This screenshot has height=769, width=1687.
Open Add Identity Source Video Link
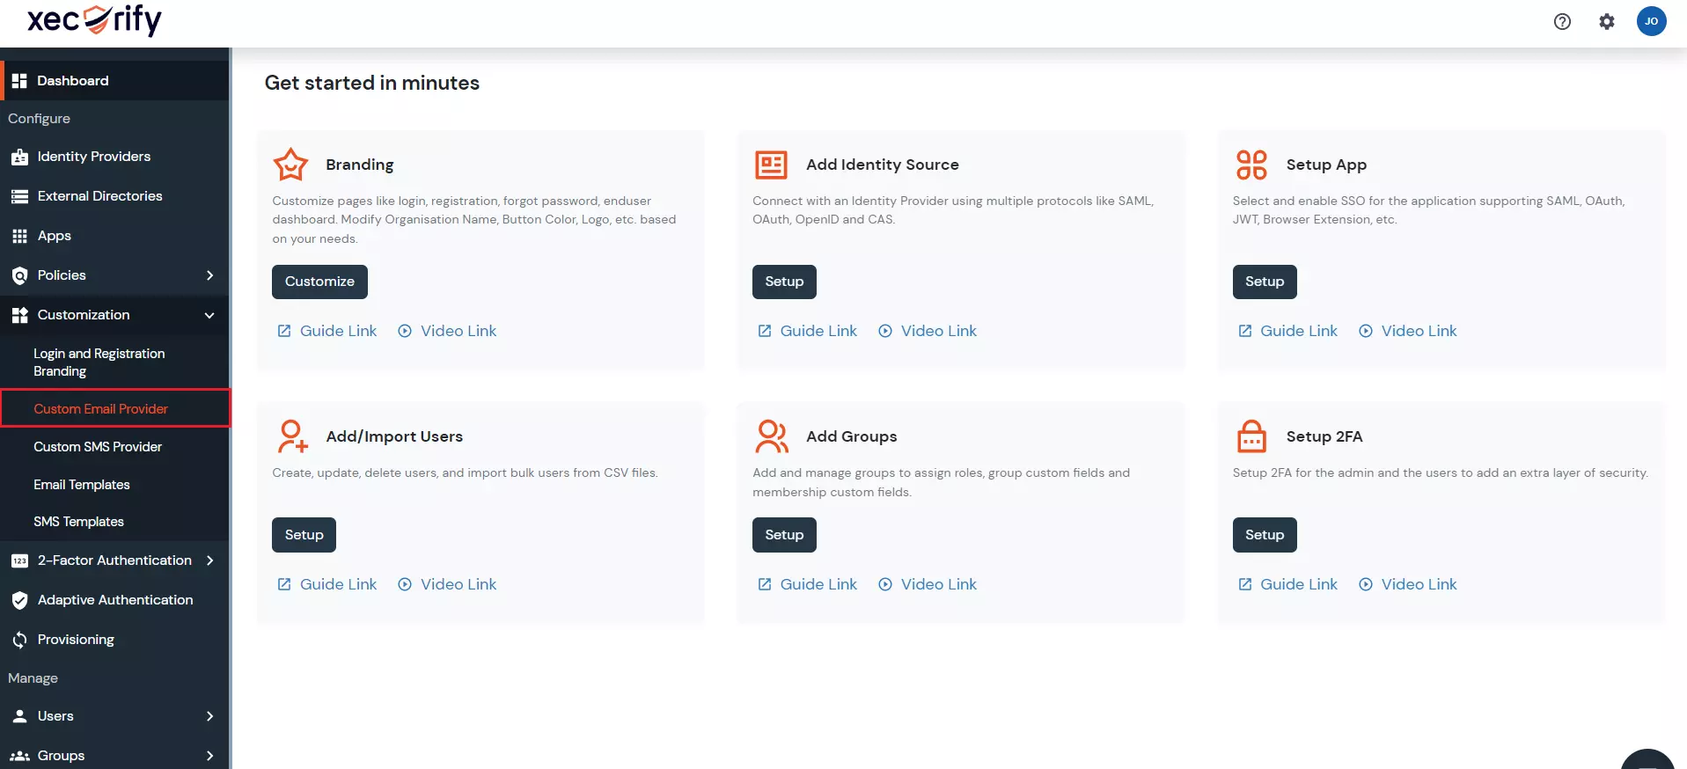point(928,331)
